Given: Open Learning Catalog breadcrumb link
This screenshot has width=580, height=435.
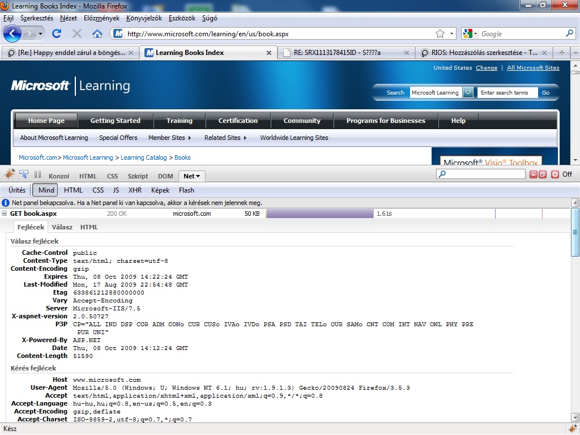Looking at the screenshot, I should pos(143,157).
